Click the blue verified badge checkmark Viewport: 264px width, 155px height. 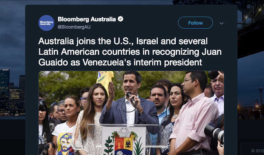(120, 19)
